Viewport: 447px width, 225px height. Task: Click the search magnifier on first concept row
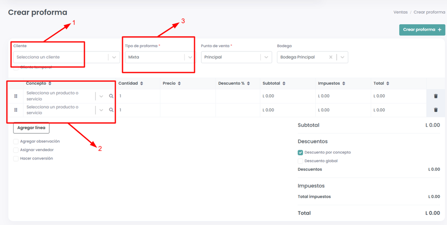[x=111, y=96]
